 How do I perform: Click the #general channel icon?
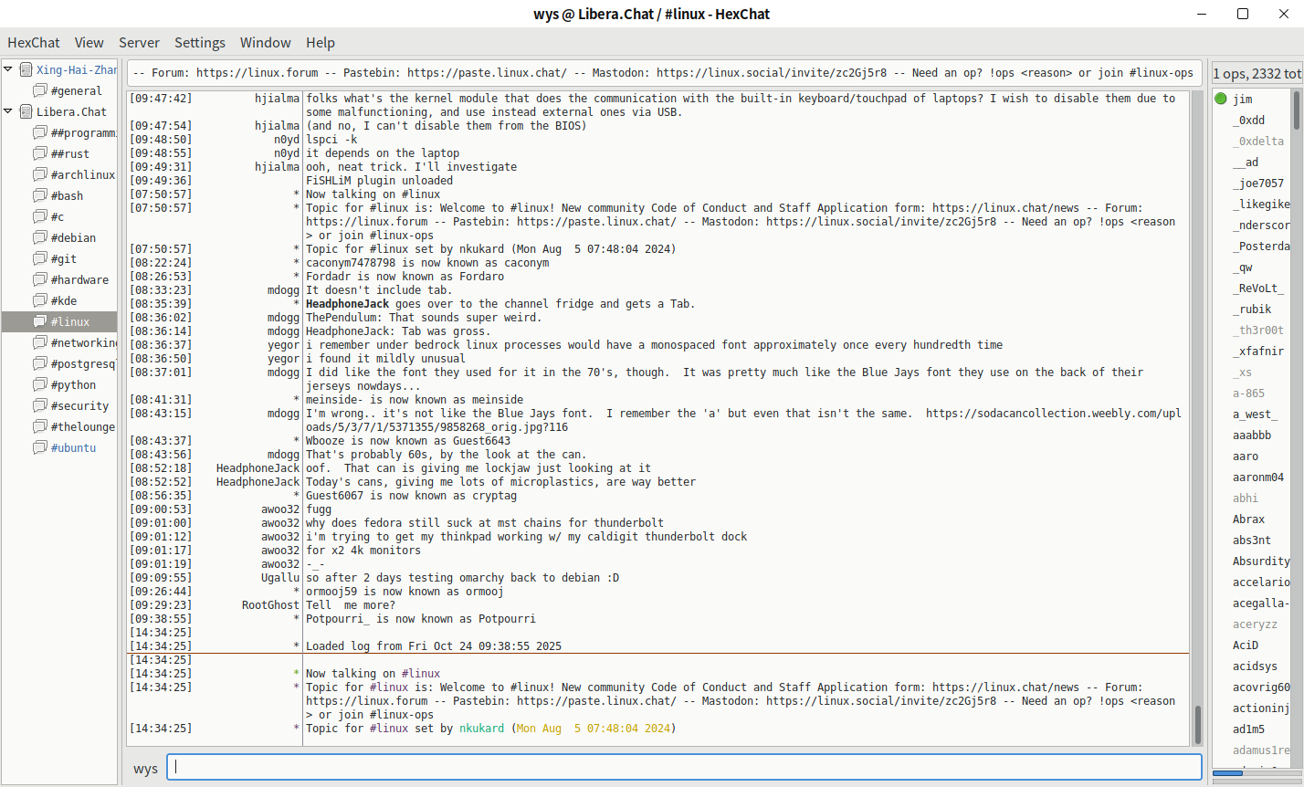[x=39, y=90]
